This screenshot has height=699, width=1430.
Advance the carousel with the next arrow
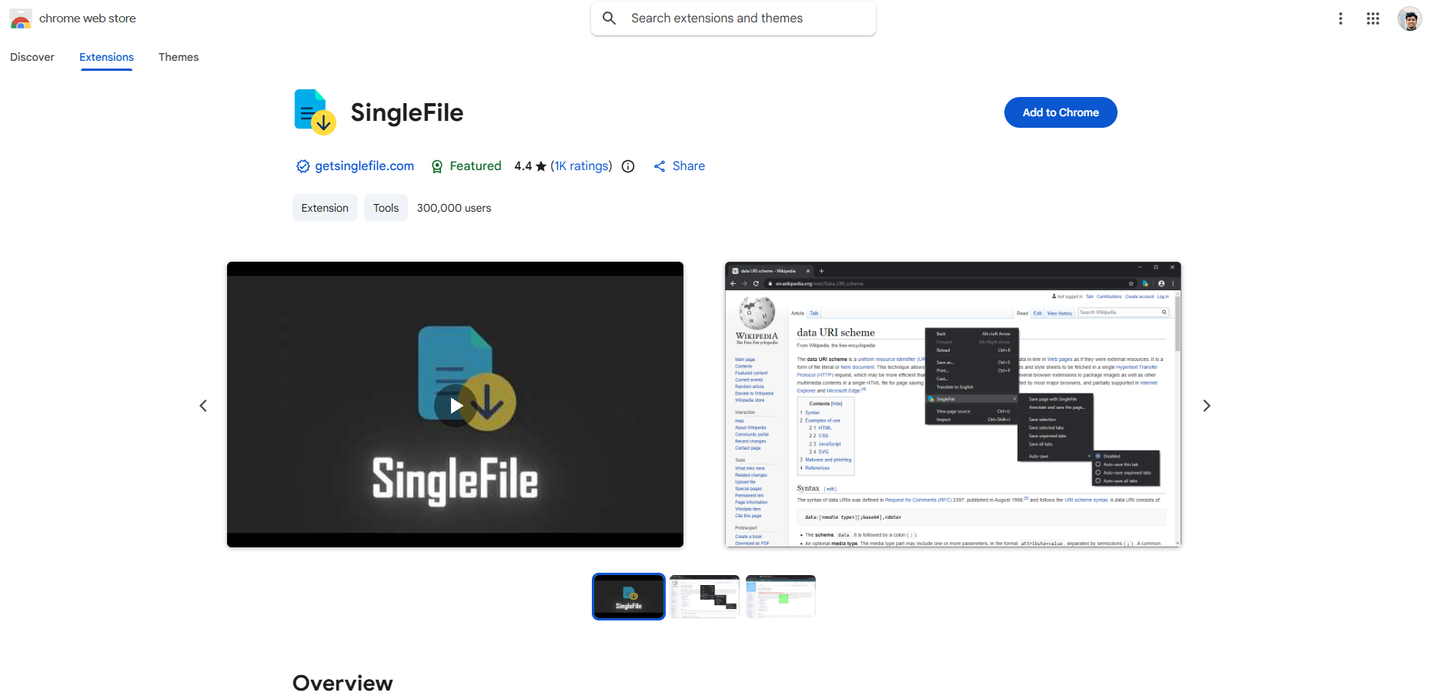(x=1206, y=405)
